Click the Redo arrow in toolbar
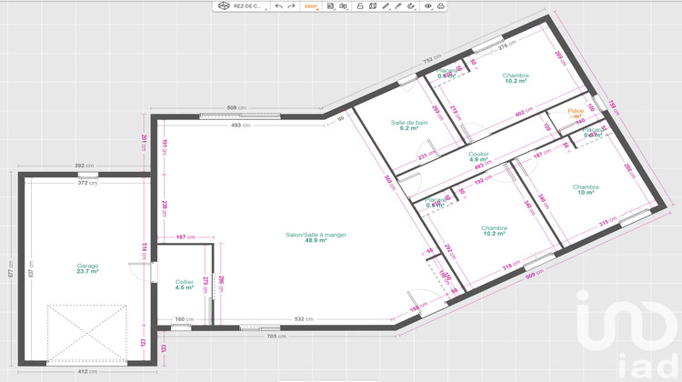 click(x=291, y=5)
